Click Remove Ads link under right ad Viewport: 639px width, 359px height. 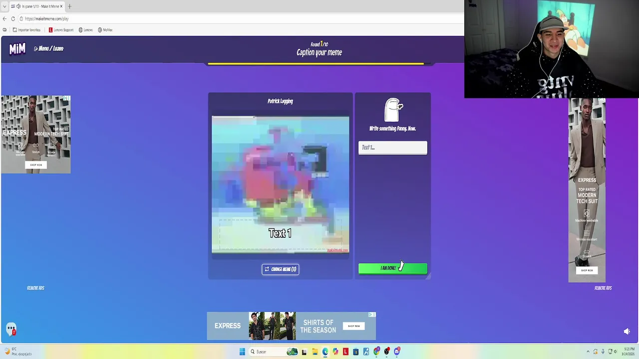tap(603, 288)
